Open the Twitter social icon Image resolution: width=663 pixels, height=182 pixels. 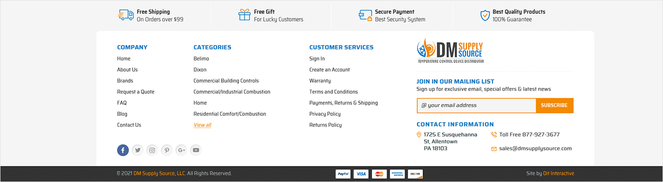tap(137, 150)
